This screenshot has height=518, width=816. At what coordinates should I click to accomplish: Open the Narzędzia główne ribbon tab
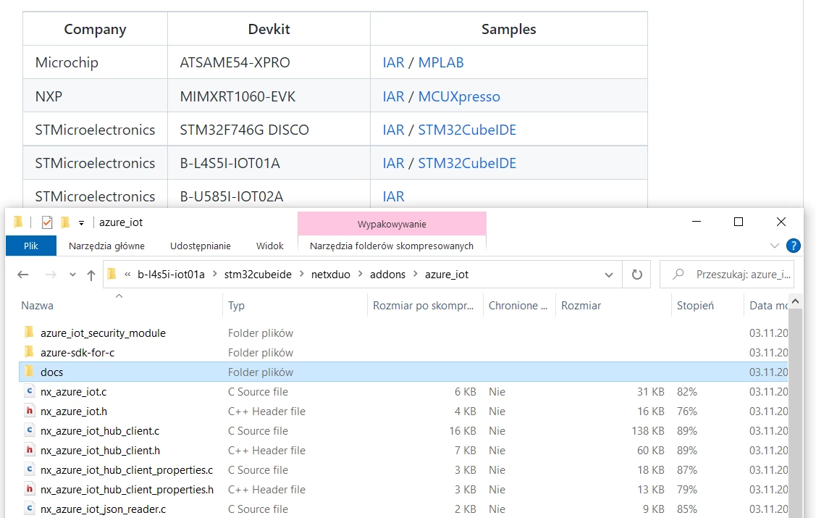[x=106, y=246]
